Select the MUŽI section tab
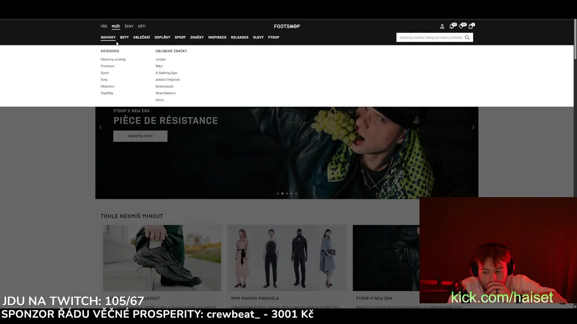 pyautogui.click(x=116, y=26)
